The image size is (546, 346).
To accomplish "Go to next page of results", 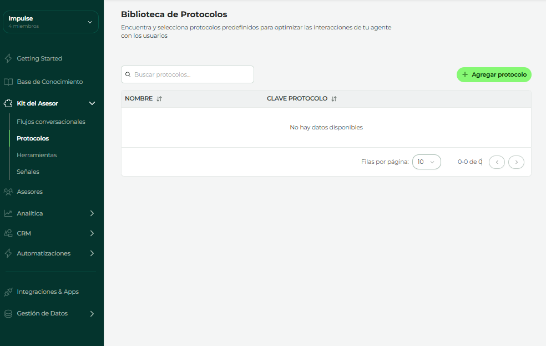I will click(516, 162).
